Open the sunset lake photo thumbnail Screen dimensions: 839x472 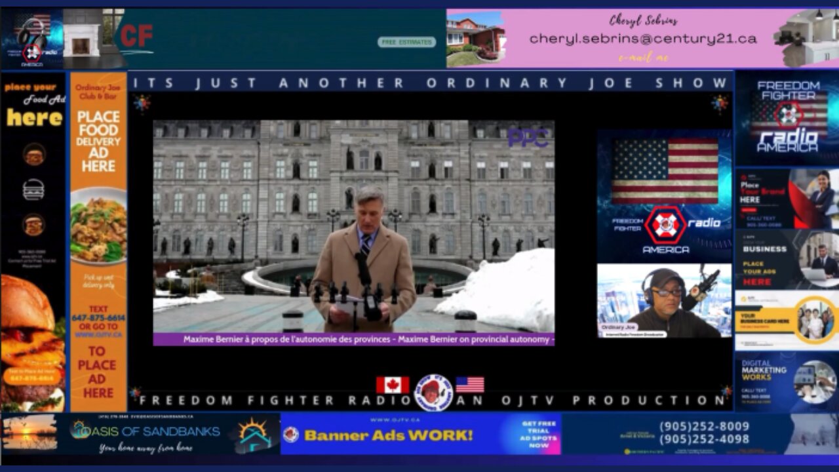29,432
